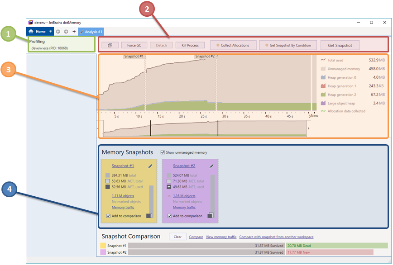393x265 pixels.
Task: Add a new tab with plus icon
Action: (74, 32)
